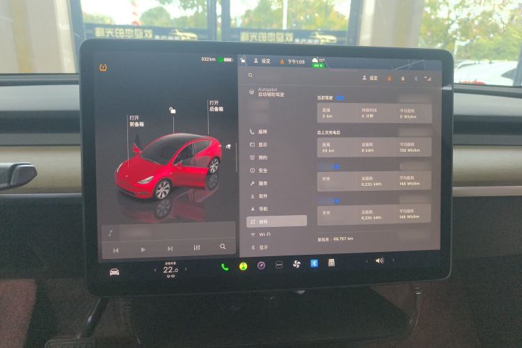Tap the 69,757 km odometer reading

pyautogui.click(x=335, y=239)
